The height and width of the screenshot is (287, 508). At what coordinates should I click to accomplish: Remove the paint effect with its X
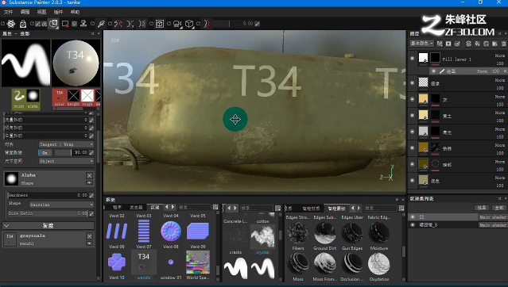coord(505,71)
